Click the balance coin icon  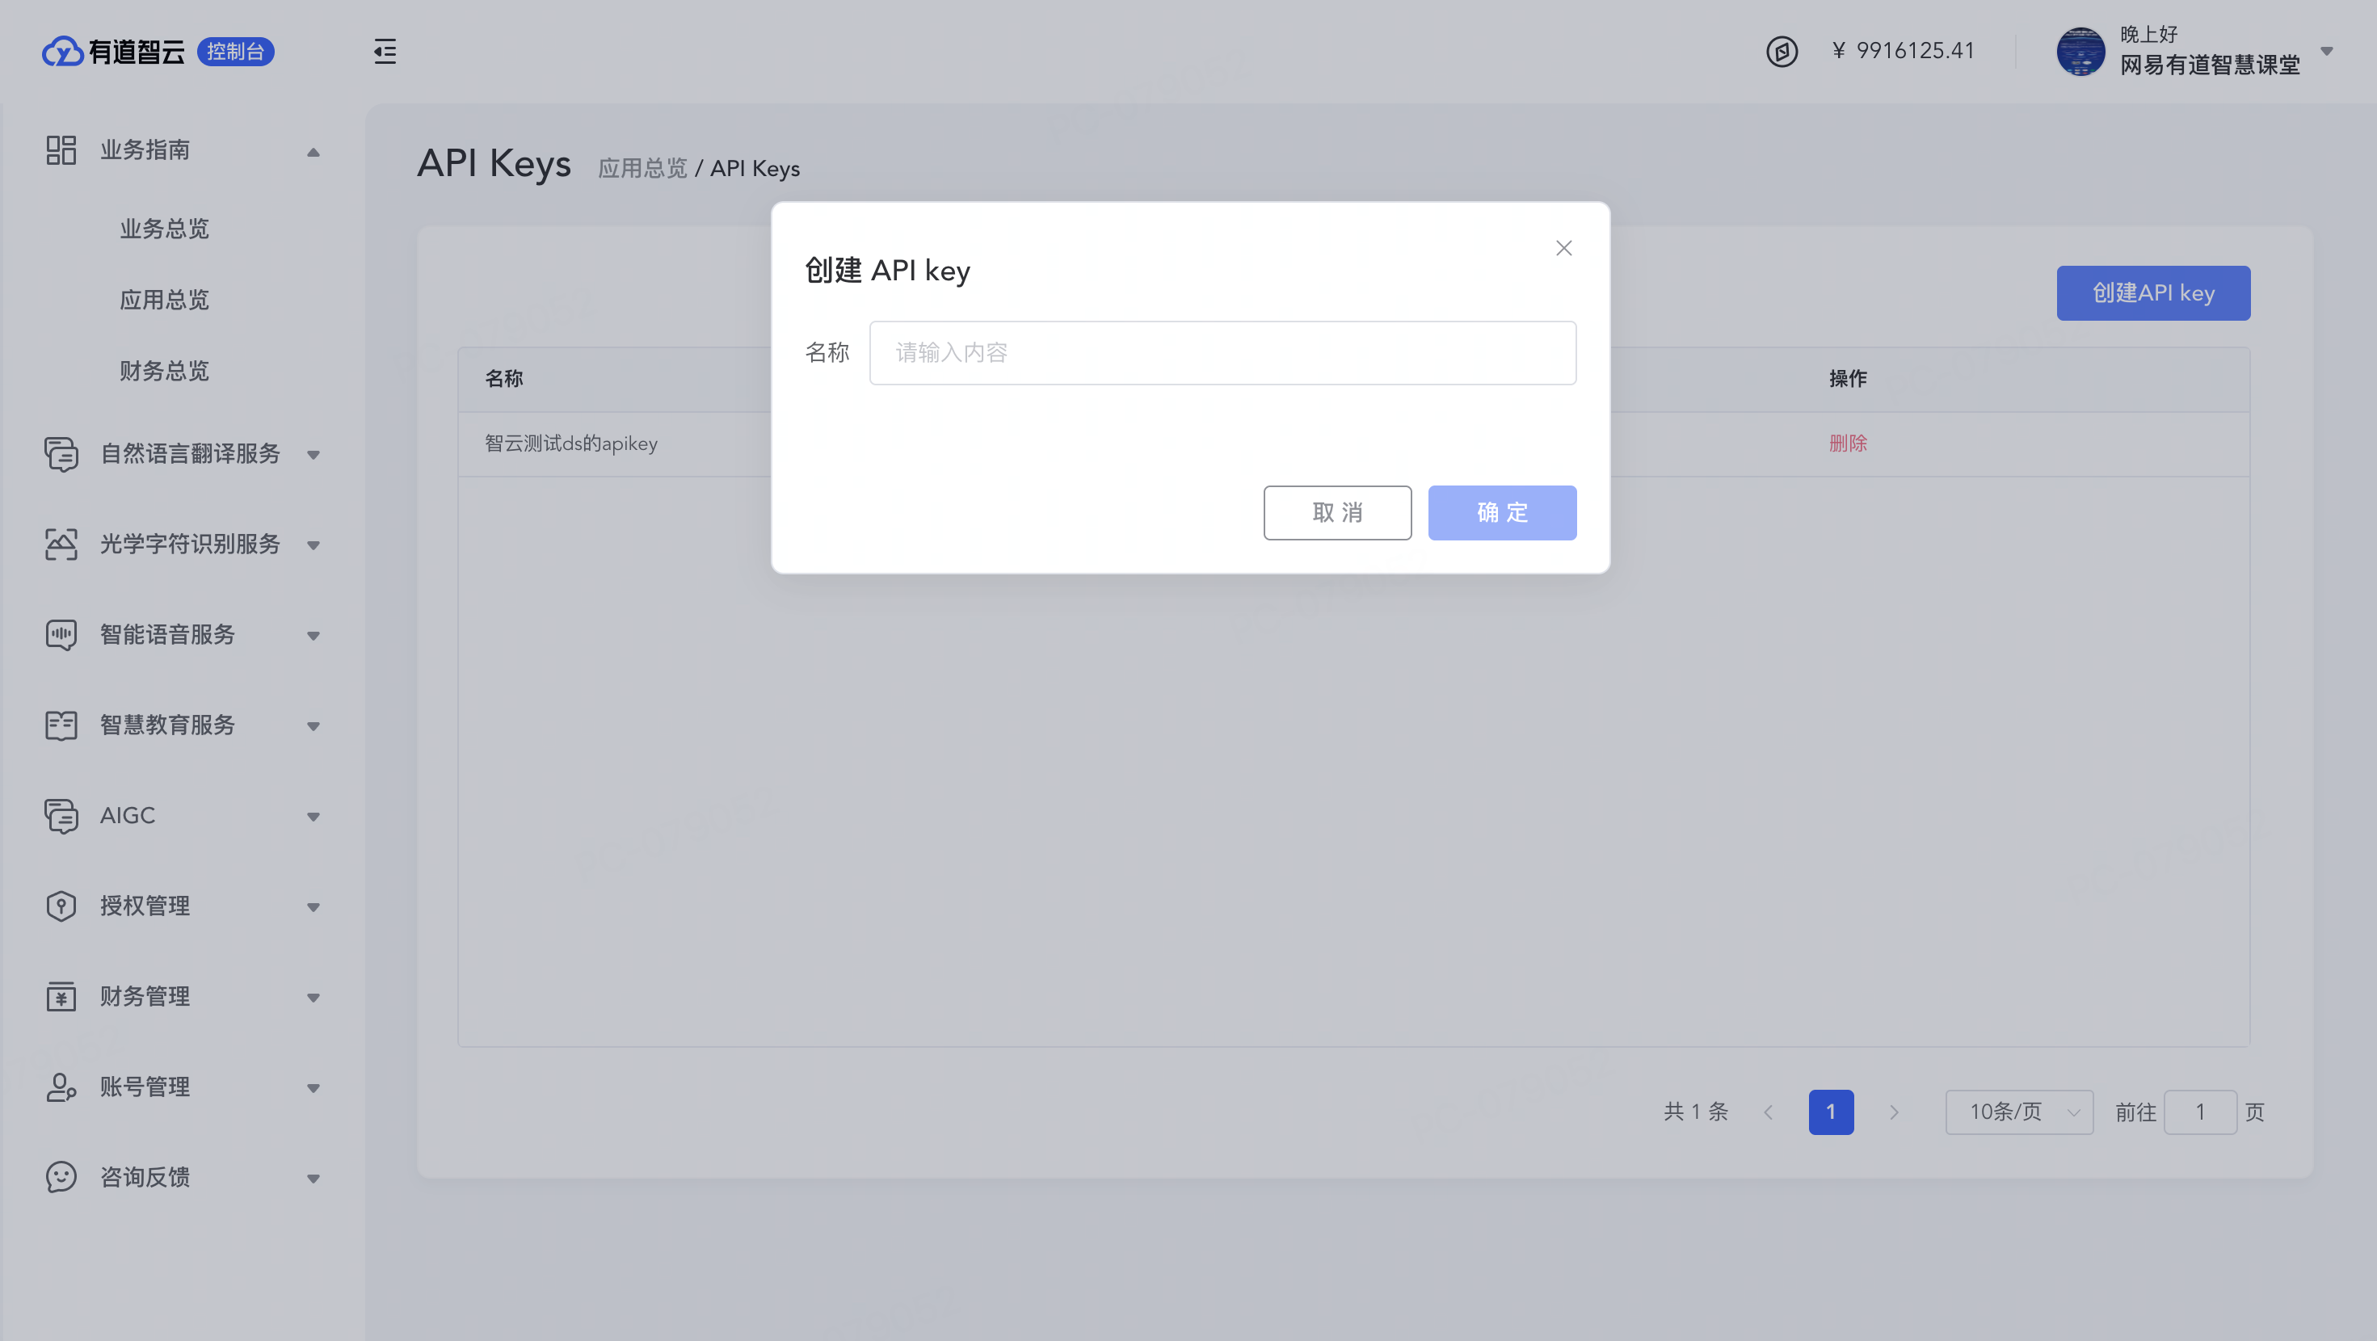click(1781, 52)
